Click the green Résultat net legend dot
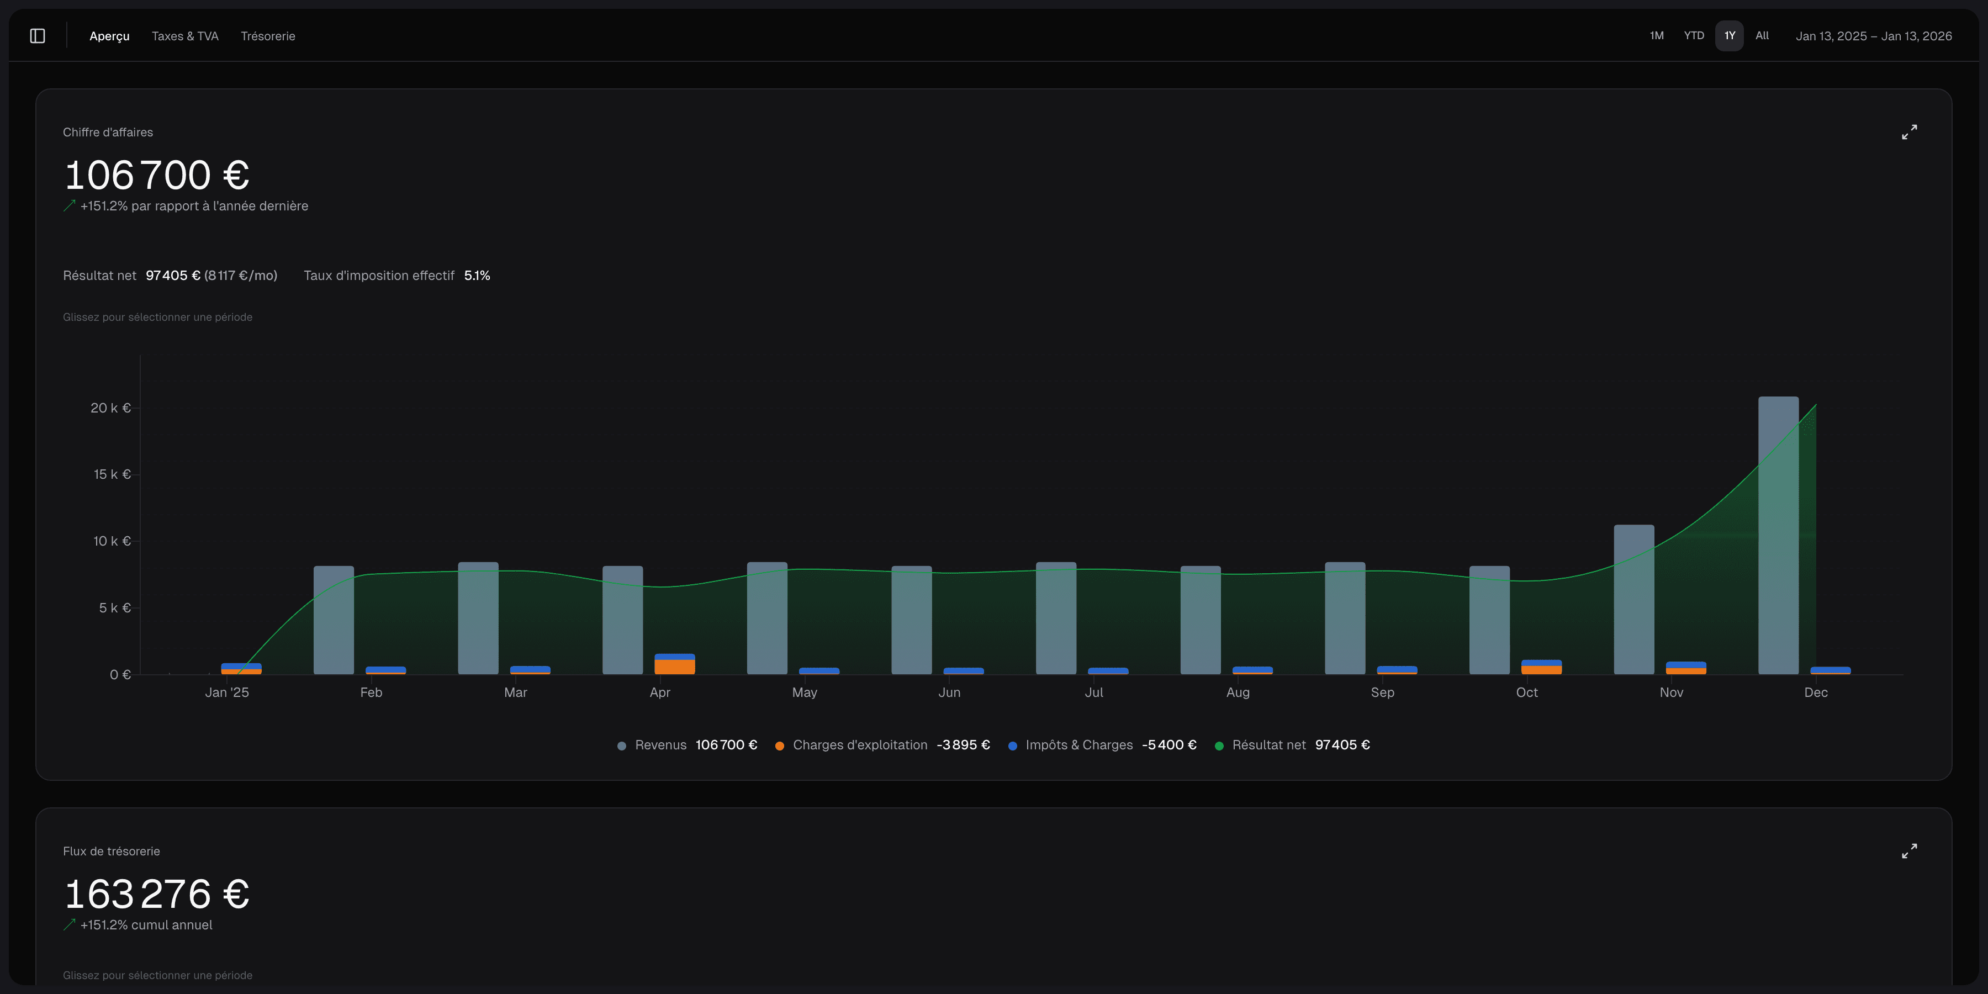The image size is (1988, 994). pos(1219,745)
